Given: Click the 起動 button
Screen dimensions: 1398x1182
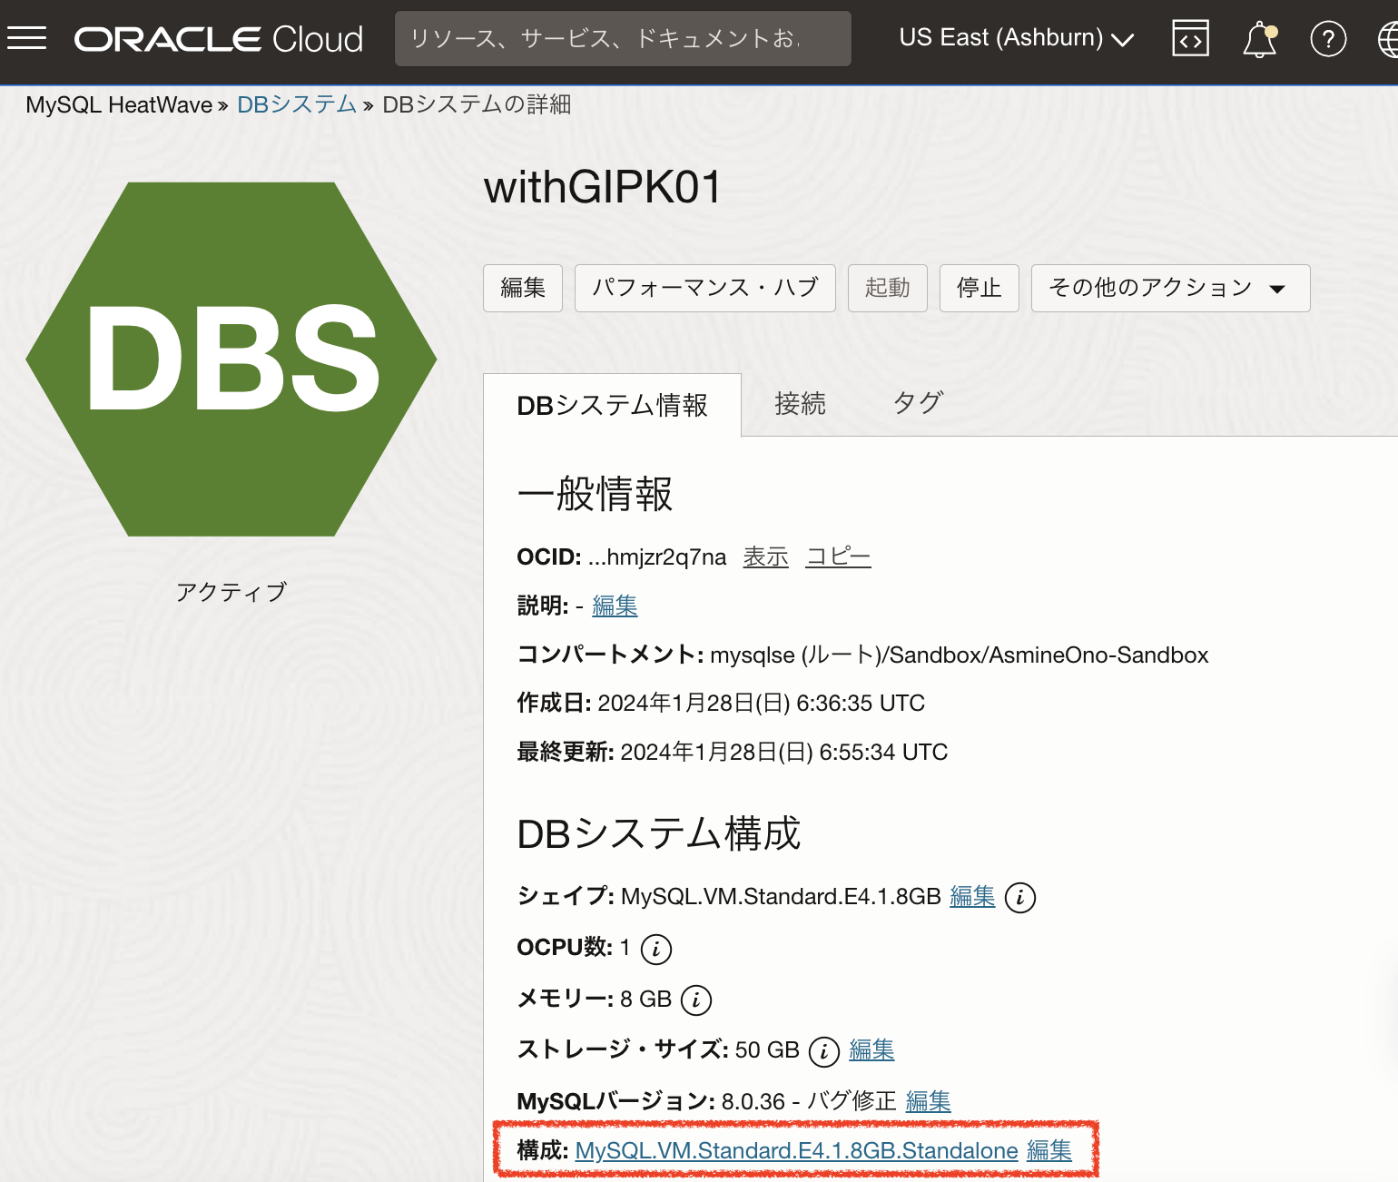Looking at the screenshot, I should pos(888,288).
